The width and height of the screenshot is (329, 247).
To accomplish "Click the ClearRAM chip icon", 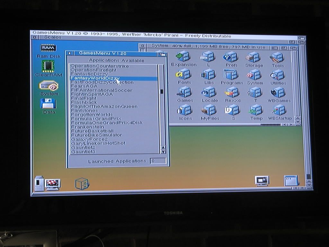I will coord(48,66).
